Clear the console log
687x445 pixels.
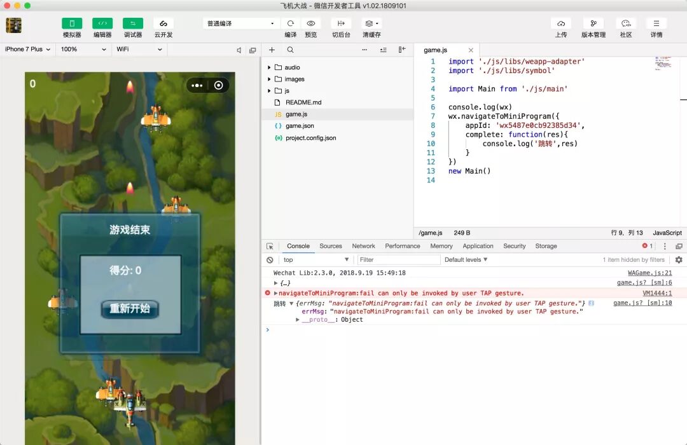[x=270, y=260]
